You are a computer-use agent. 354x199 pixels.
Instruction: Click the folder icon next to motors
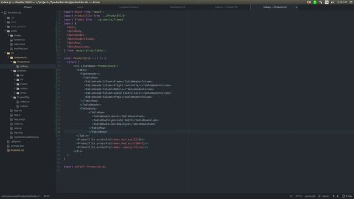18,88
